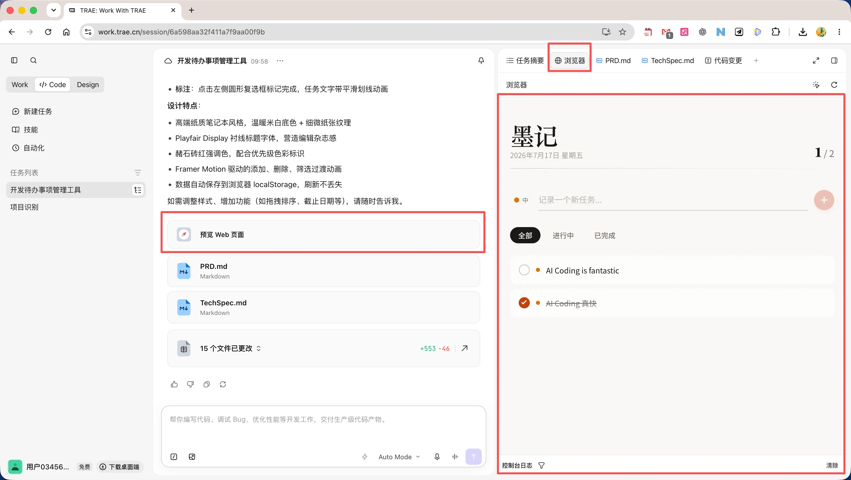Open the external arrow for changed files
The height and width of the screenshot is (480, 851).
coord(465,348)
